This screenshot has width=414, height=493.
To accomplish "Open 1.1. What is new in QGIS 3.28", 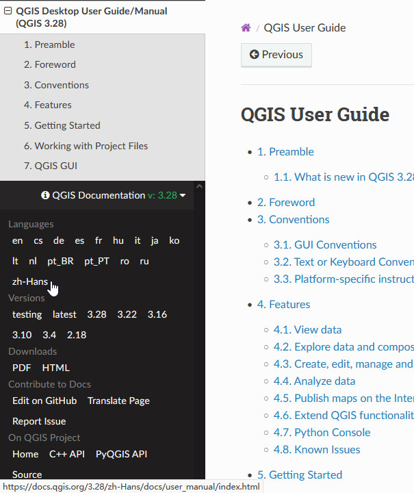I will point(344,177).
